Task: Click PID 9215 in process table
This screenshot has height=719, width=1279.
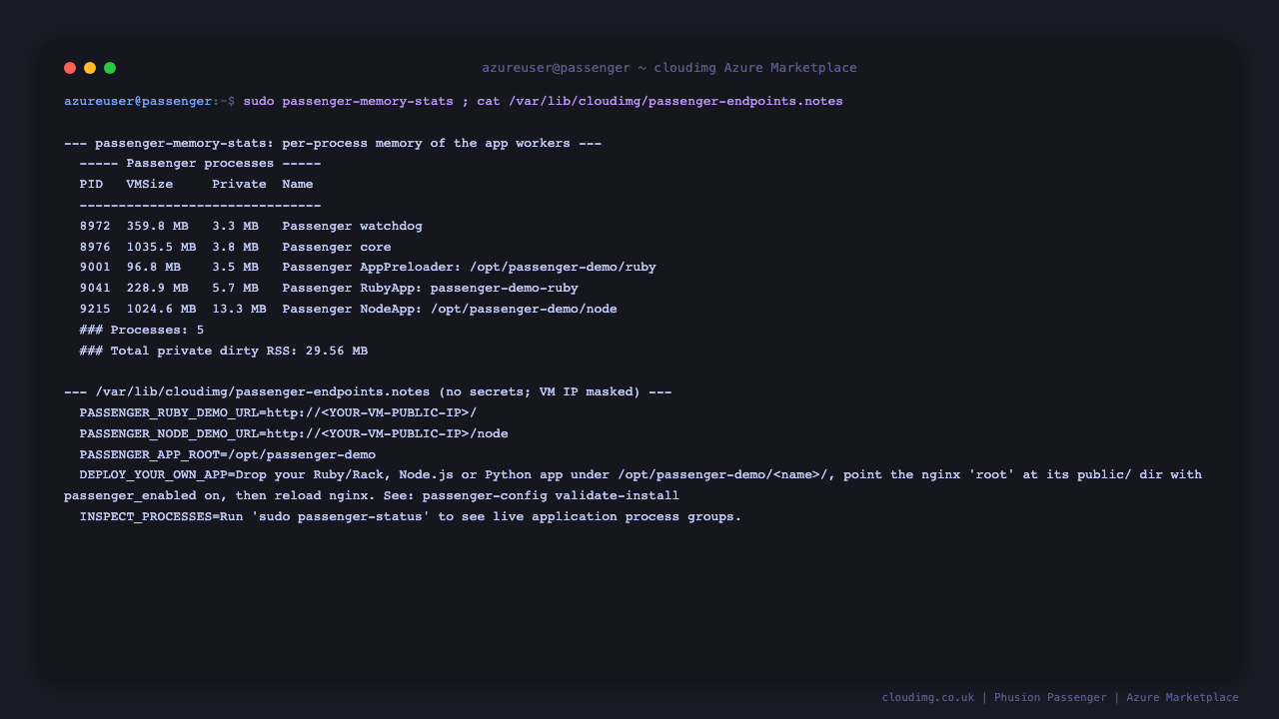Action: [95, 309]
